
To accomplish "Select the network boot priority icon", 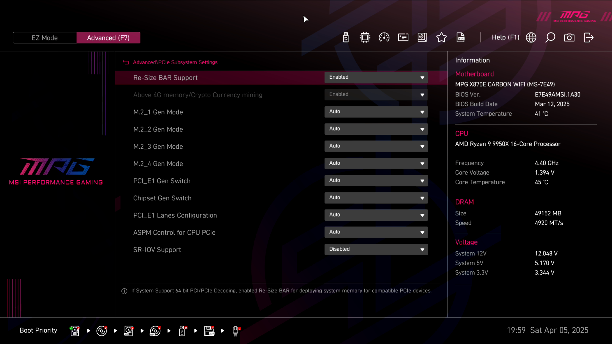I will (236, 331).
